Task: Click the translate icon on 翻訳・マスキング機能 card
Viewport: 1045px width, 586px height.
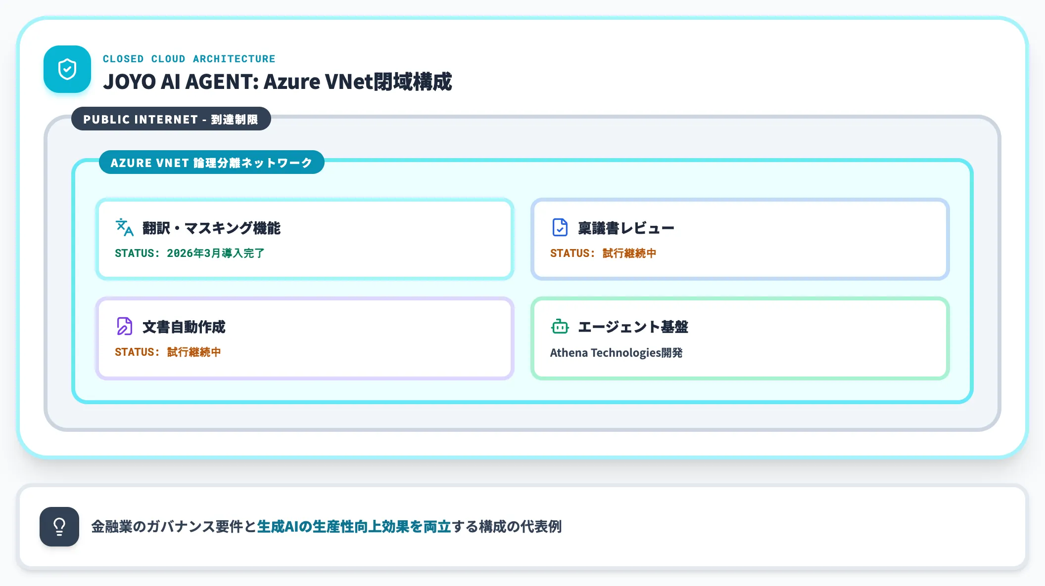Action: pos(124,228)
